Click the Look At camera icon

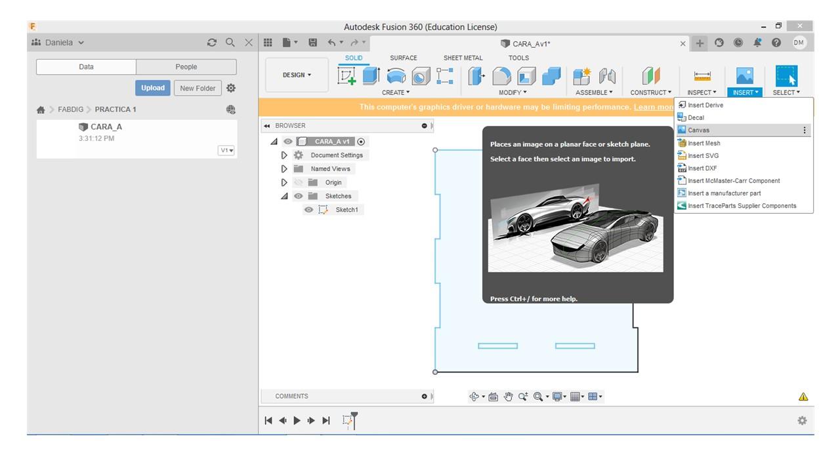(x=493, y=397)
